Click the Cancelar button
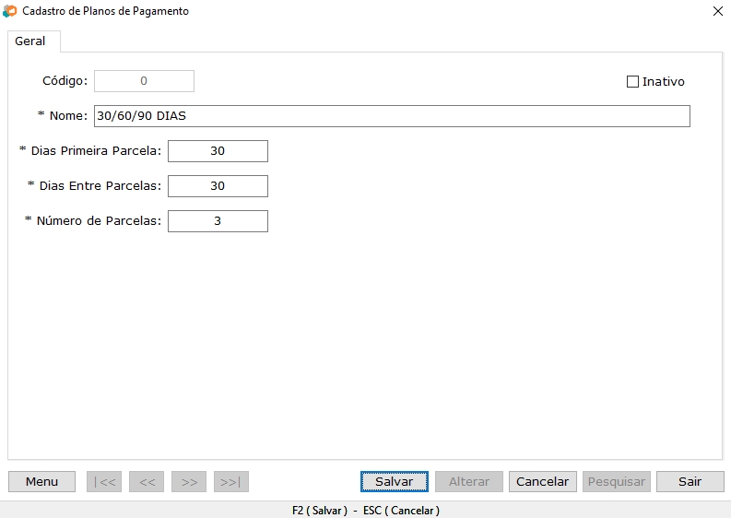This screenshot has height=518, width=731. 543,482
